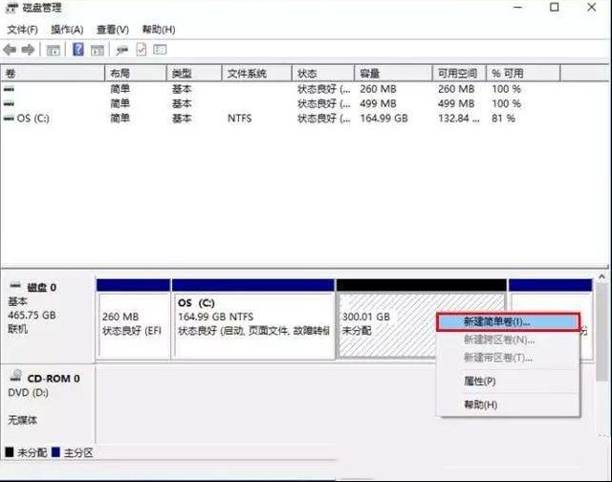Open the 文件(F) menu
Image resolution: width=612 pixels, height=482 pixels.
[22, 30]
